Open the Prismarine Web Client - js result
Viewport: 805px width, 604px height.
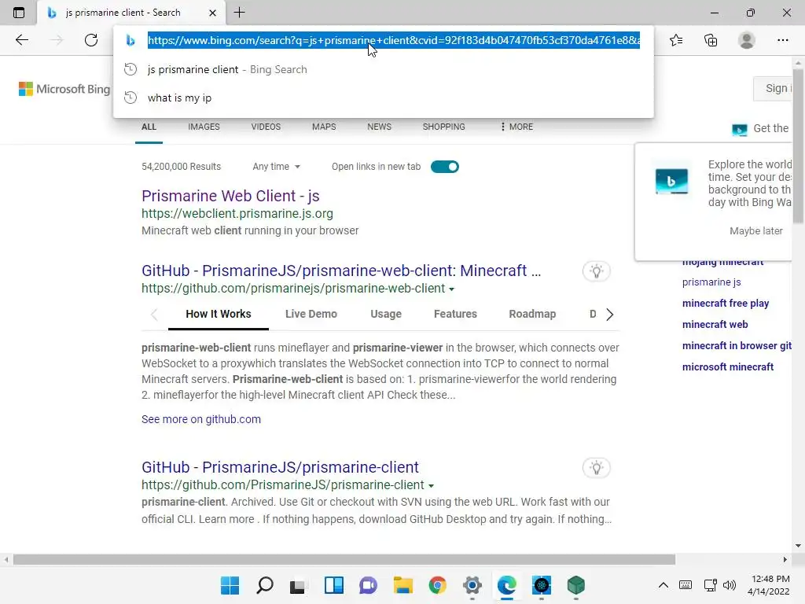pyautogui.click(x=230, y=196)
